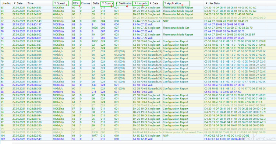Open the Speed column filter icon

click(x=55, y=3)
